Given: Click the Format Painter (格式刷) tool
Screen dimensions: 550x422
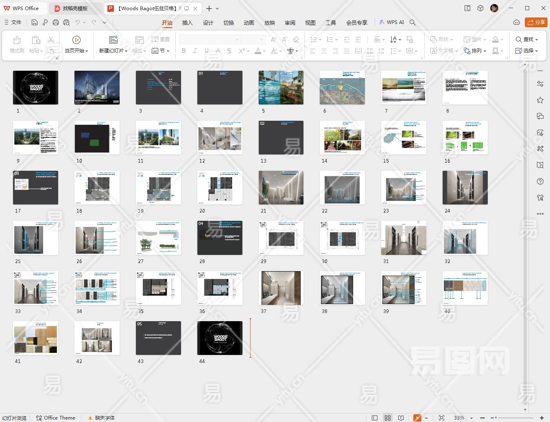Looking at the screenshot, I should coord(17,44).
